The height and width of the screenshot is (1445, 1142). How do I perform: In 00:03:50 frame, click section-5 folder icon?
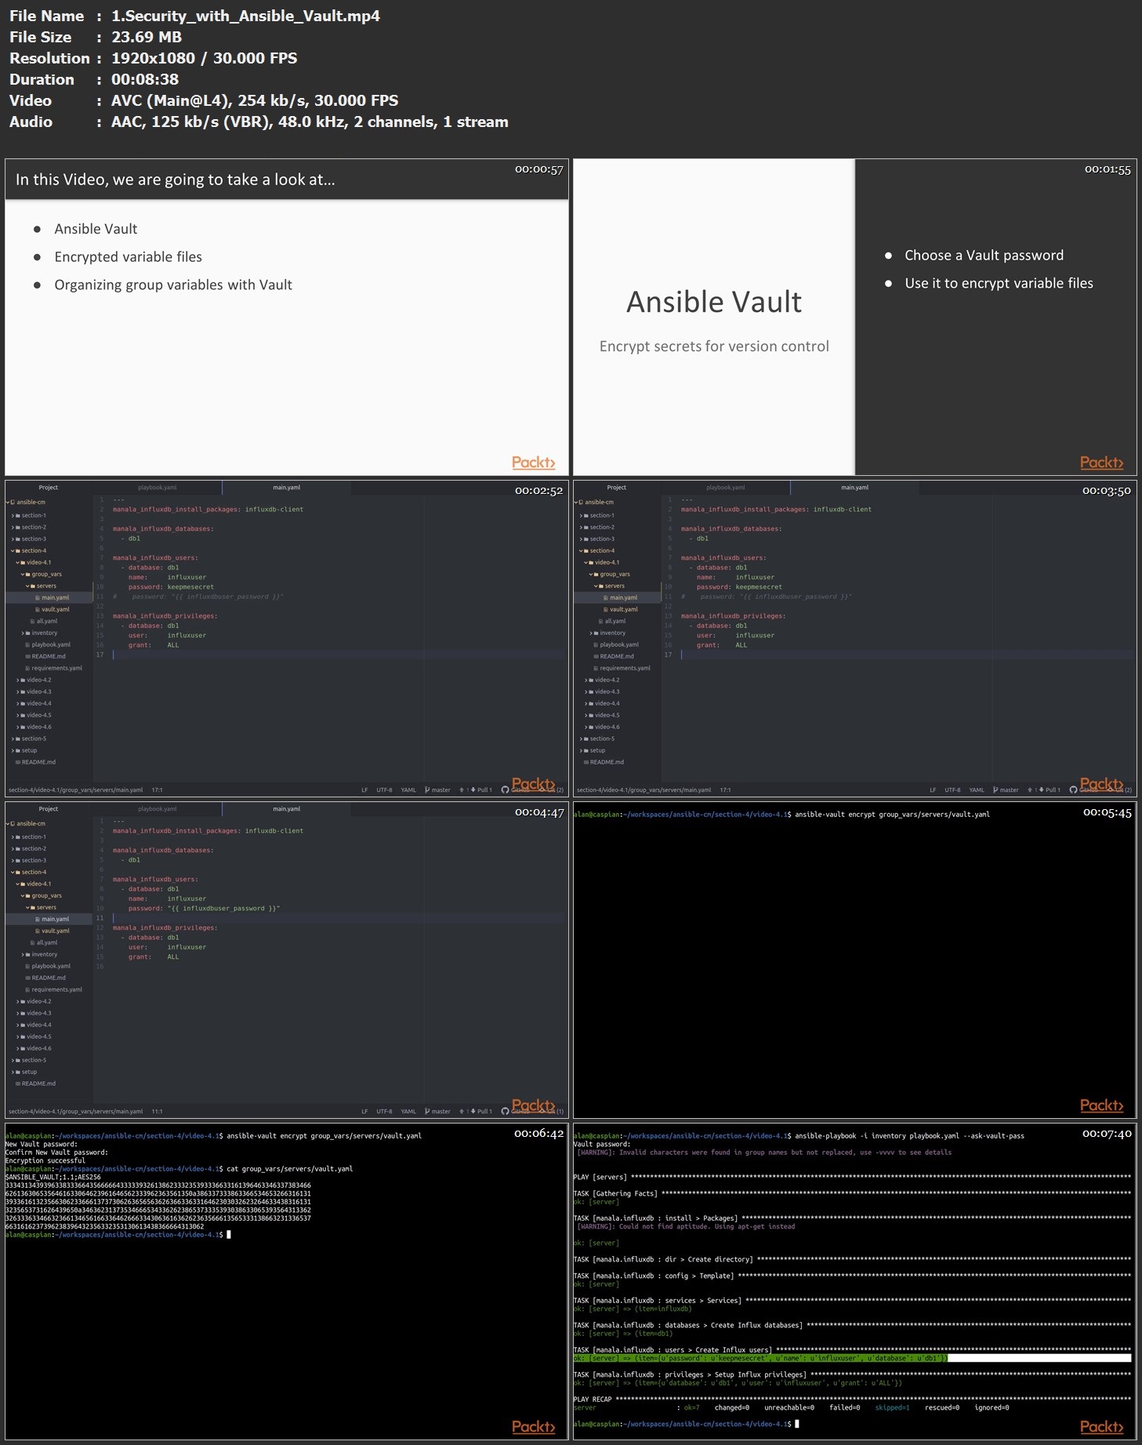tap(586, 739)
